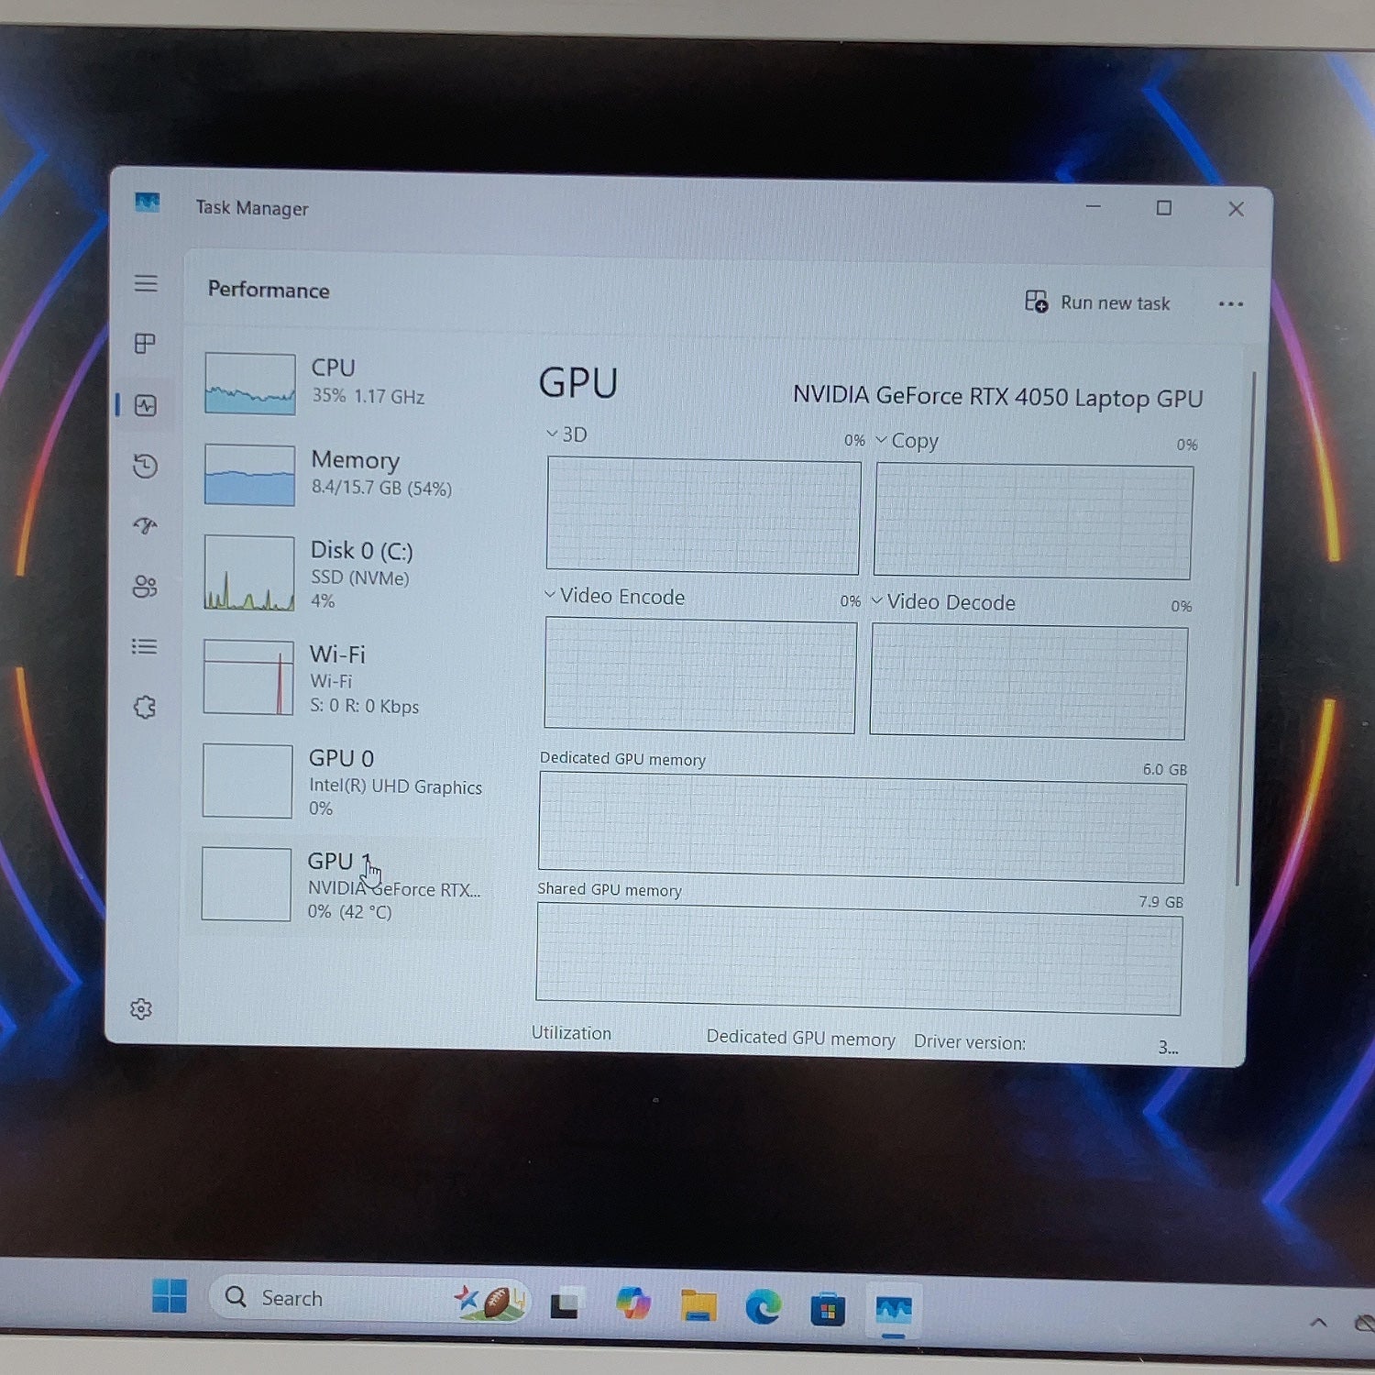Click the Memory usage graph thumbnail

(x=249, y=475)
